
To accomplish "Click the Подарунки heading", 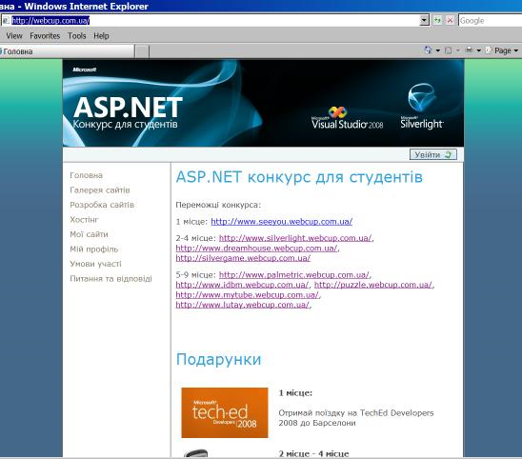I will tap(219, 359).
